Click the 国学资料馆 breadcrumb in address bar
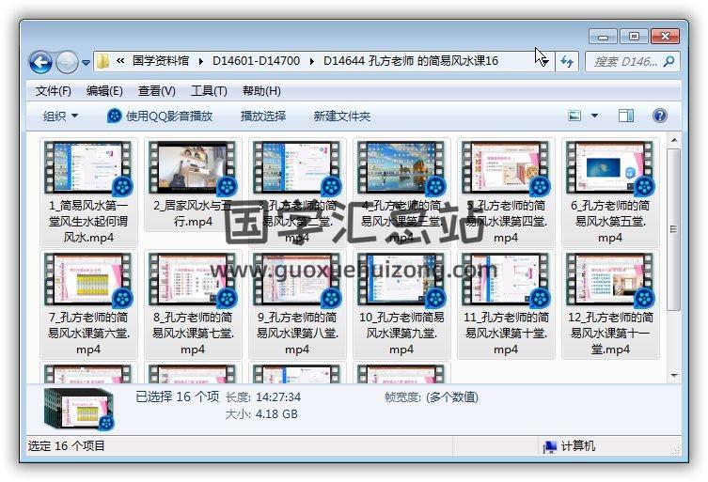The image size is (708, 482). coord(162,61)
